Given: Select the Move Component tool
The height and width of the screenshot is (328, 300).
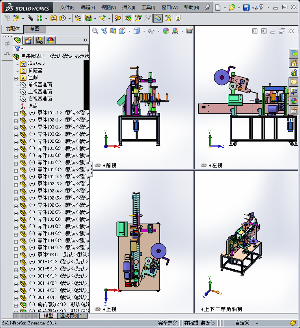Looking at the screenshot, I should click(63, 19).
